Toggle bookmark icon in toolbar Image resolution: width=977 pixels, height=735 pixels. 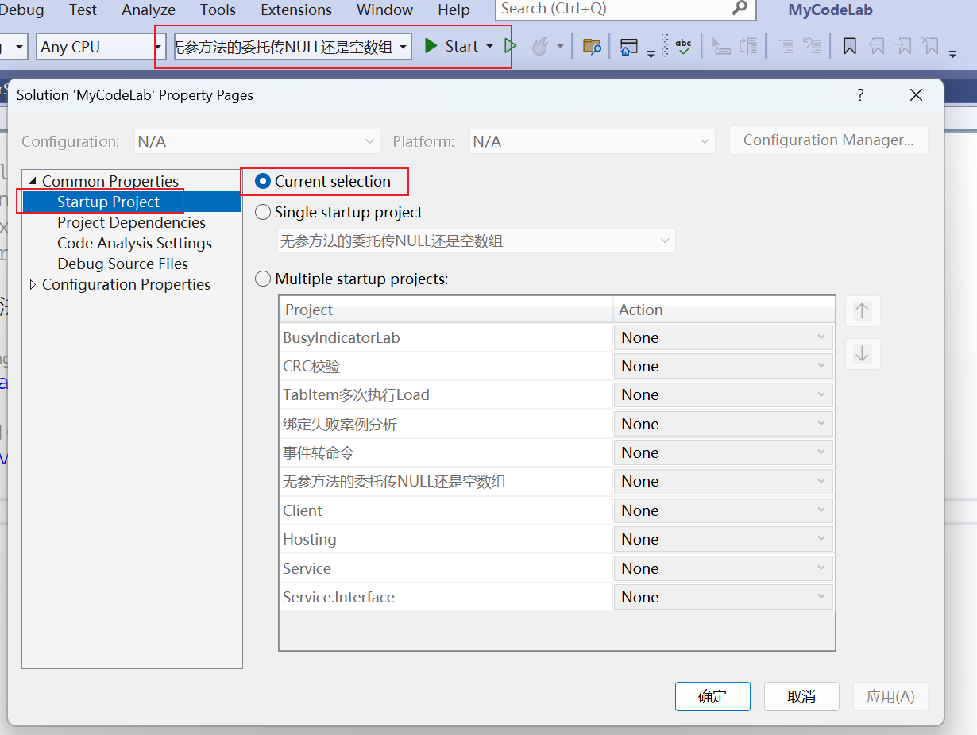849,47
